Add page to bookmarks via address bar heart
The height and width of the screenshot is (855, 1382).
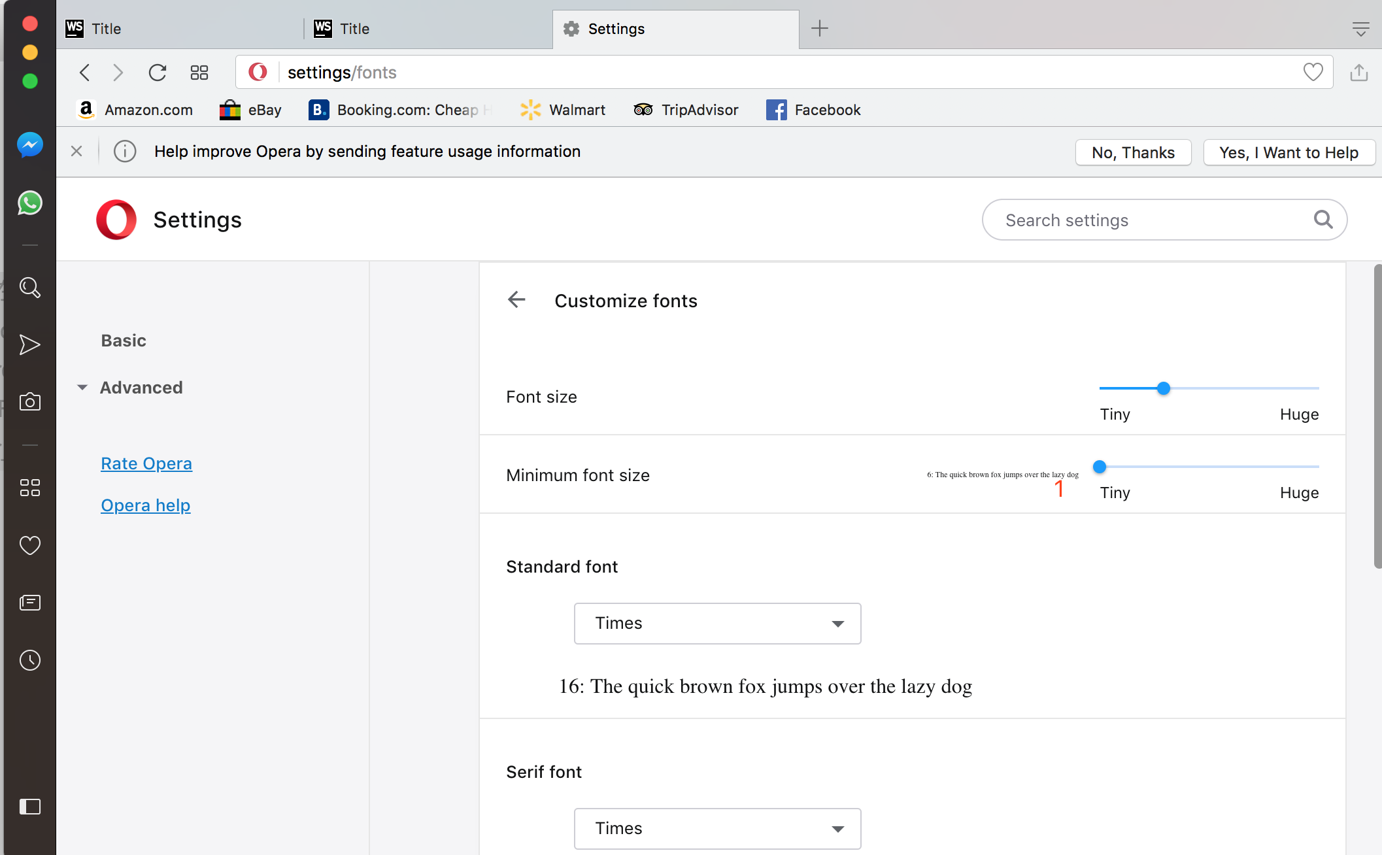point(1313,72)
